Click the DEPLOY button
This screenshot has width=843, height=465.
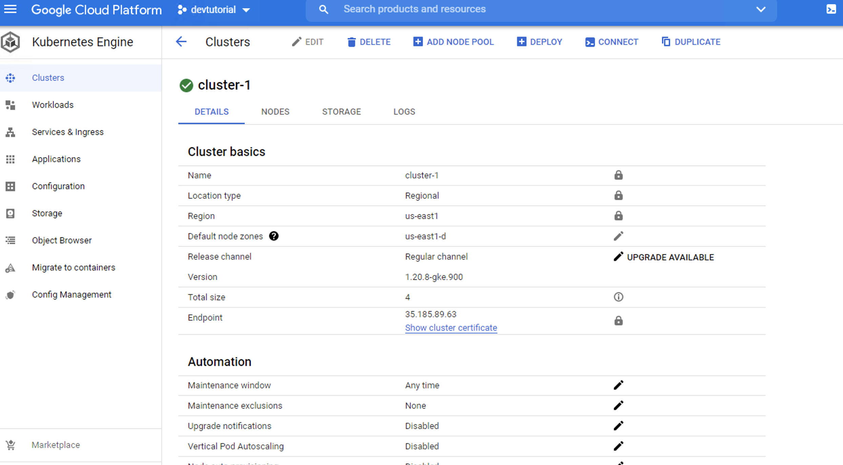pos(540,42)
